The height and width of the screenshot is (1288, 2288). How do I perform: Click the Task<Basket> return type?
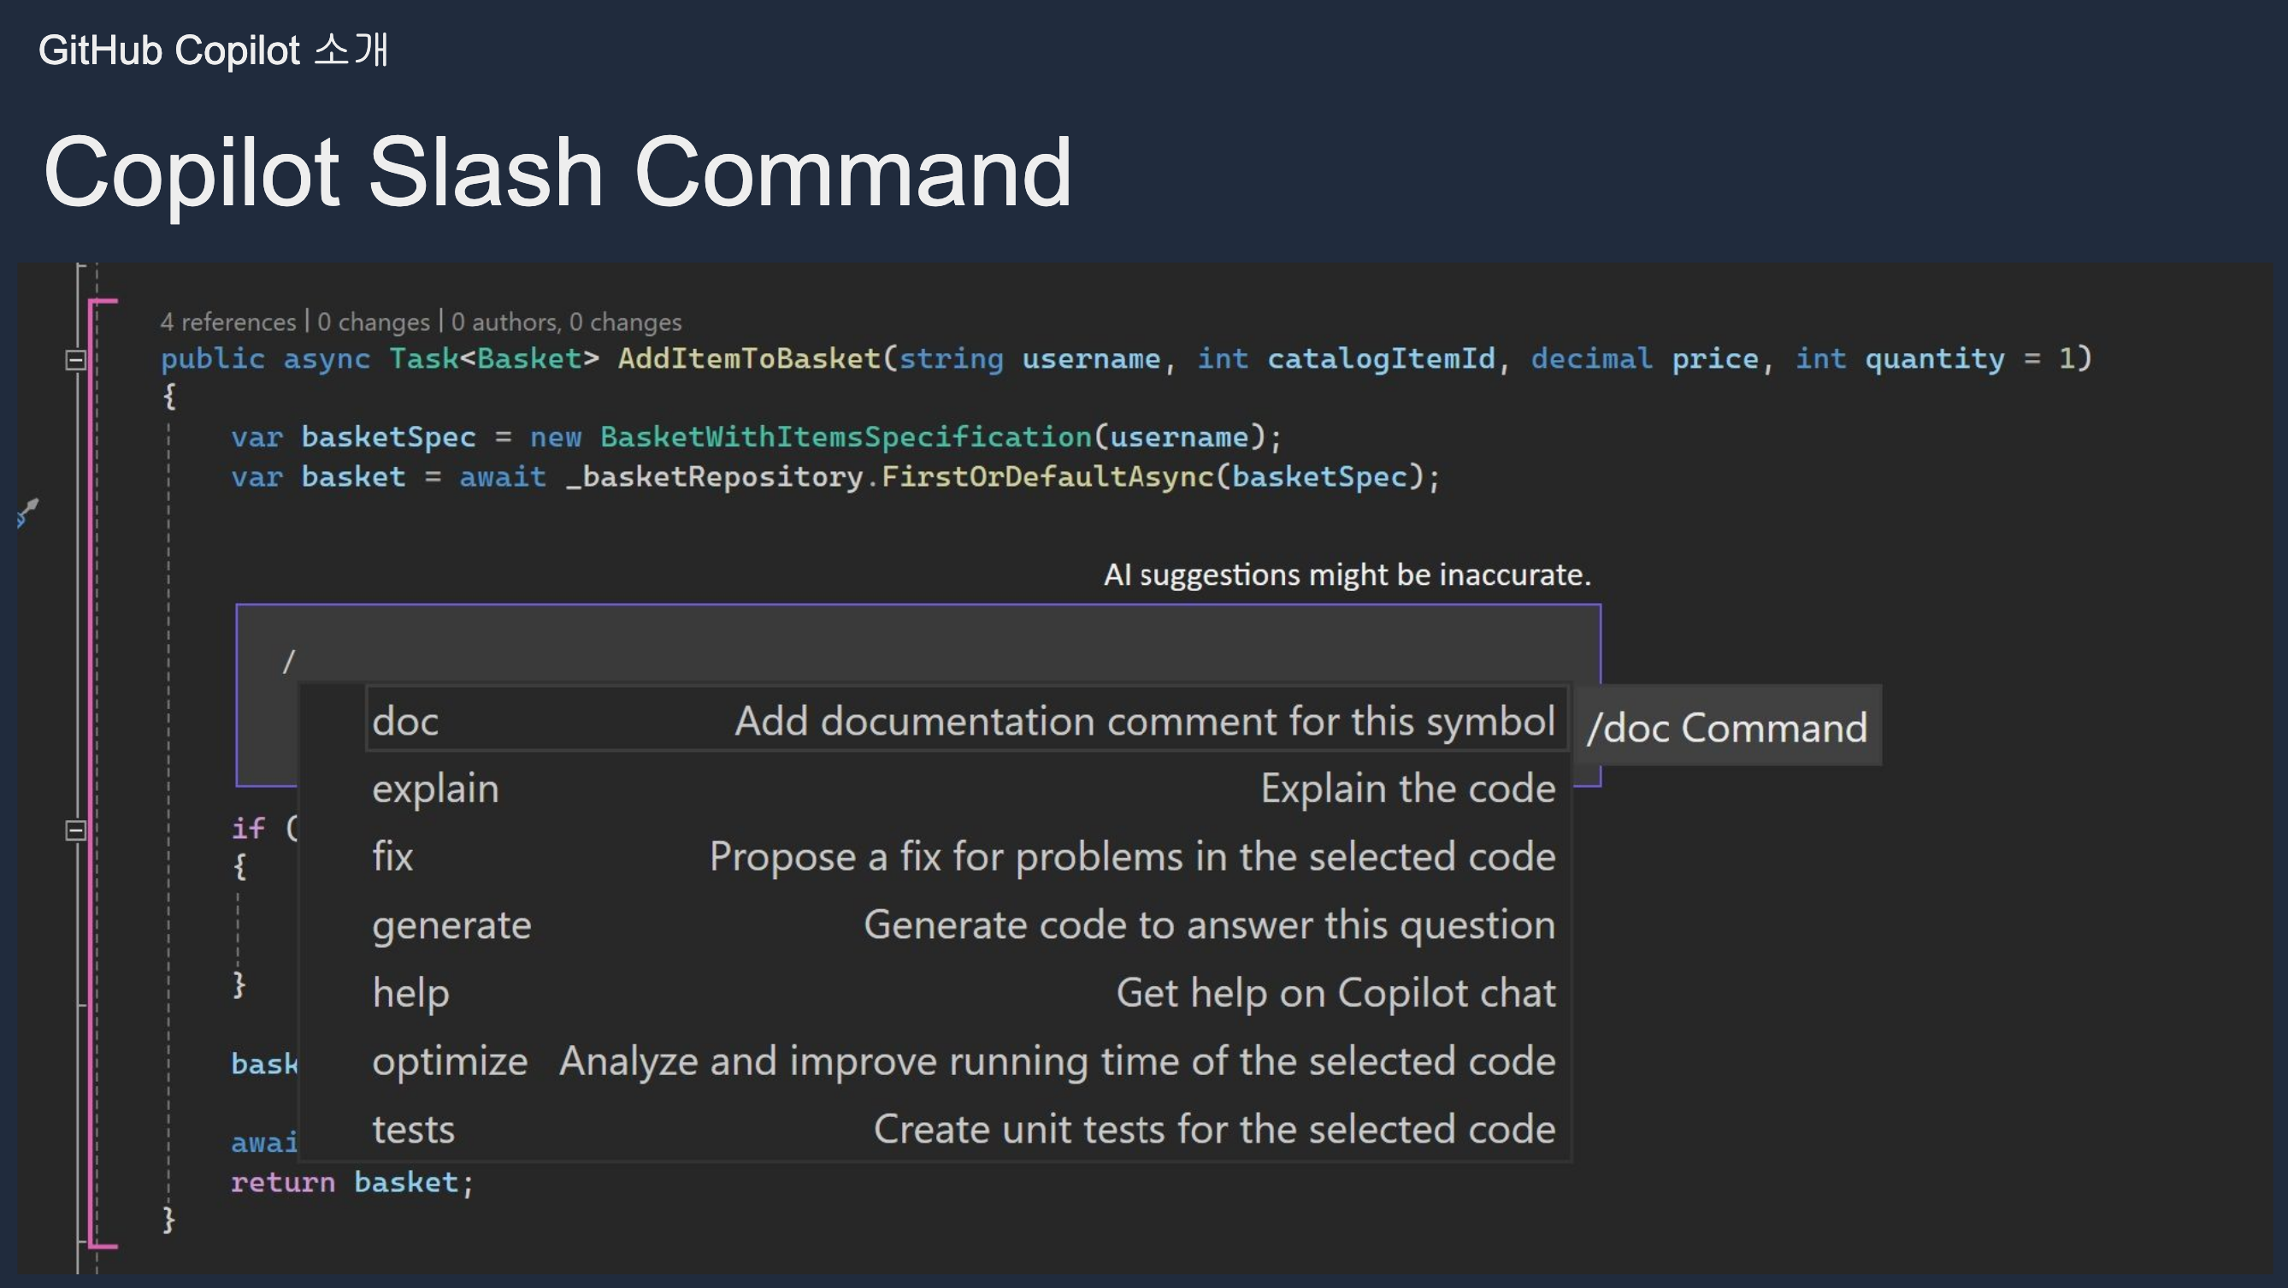coord(494,359)
